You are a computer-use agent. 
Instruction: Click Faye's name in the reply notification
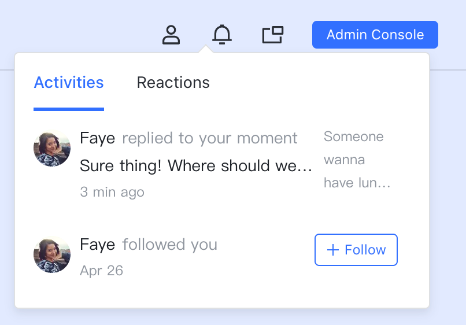97,138
